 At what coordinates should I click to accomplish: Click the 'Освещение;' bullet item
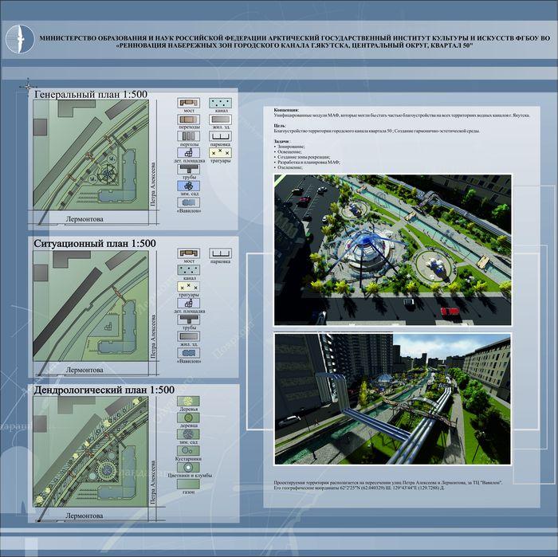click(288, 152)
